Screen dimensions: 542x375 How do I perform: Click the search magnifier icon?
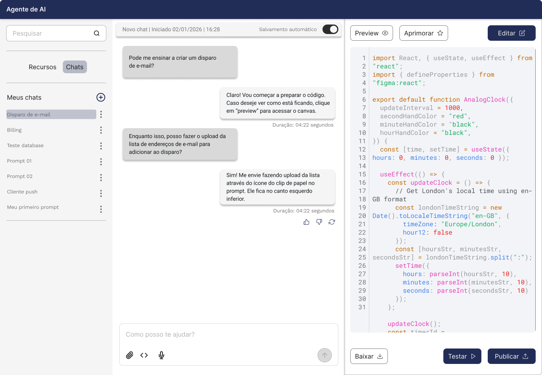[x=97, y=33]
